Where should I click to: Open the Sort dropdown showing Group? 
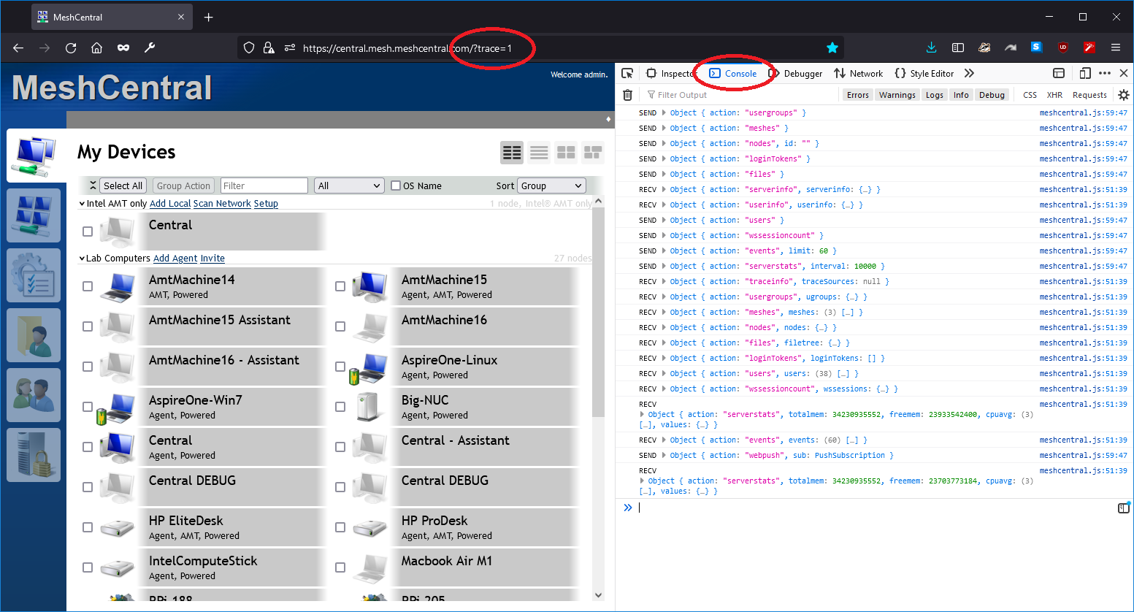tap(551, 185)
